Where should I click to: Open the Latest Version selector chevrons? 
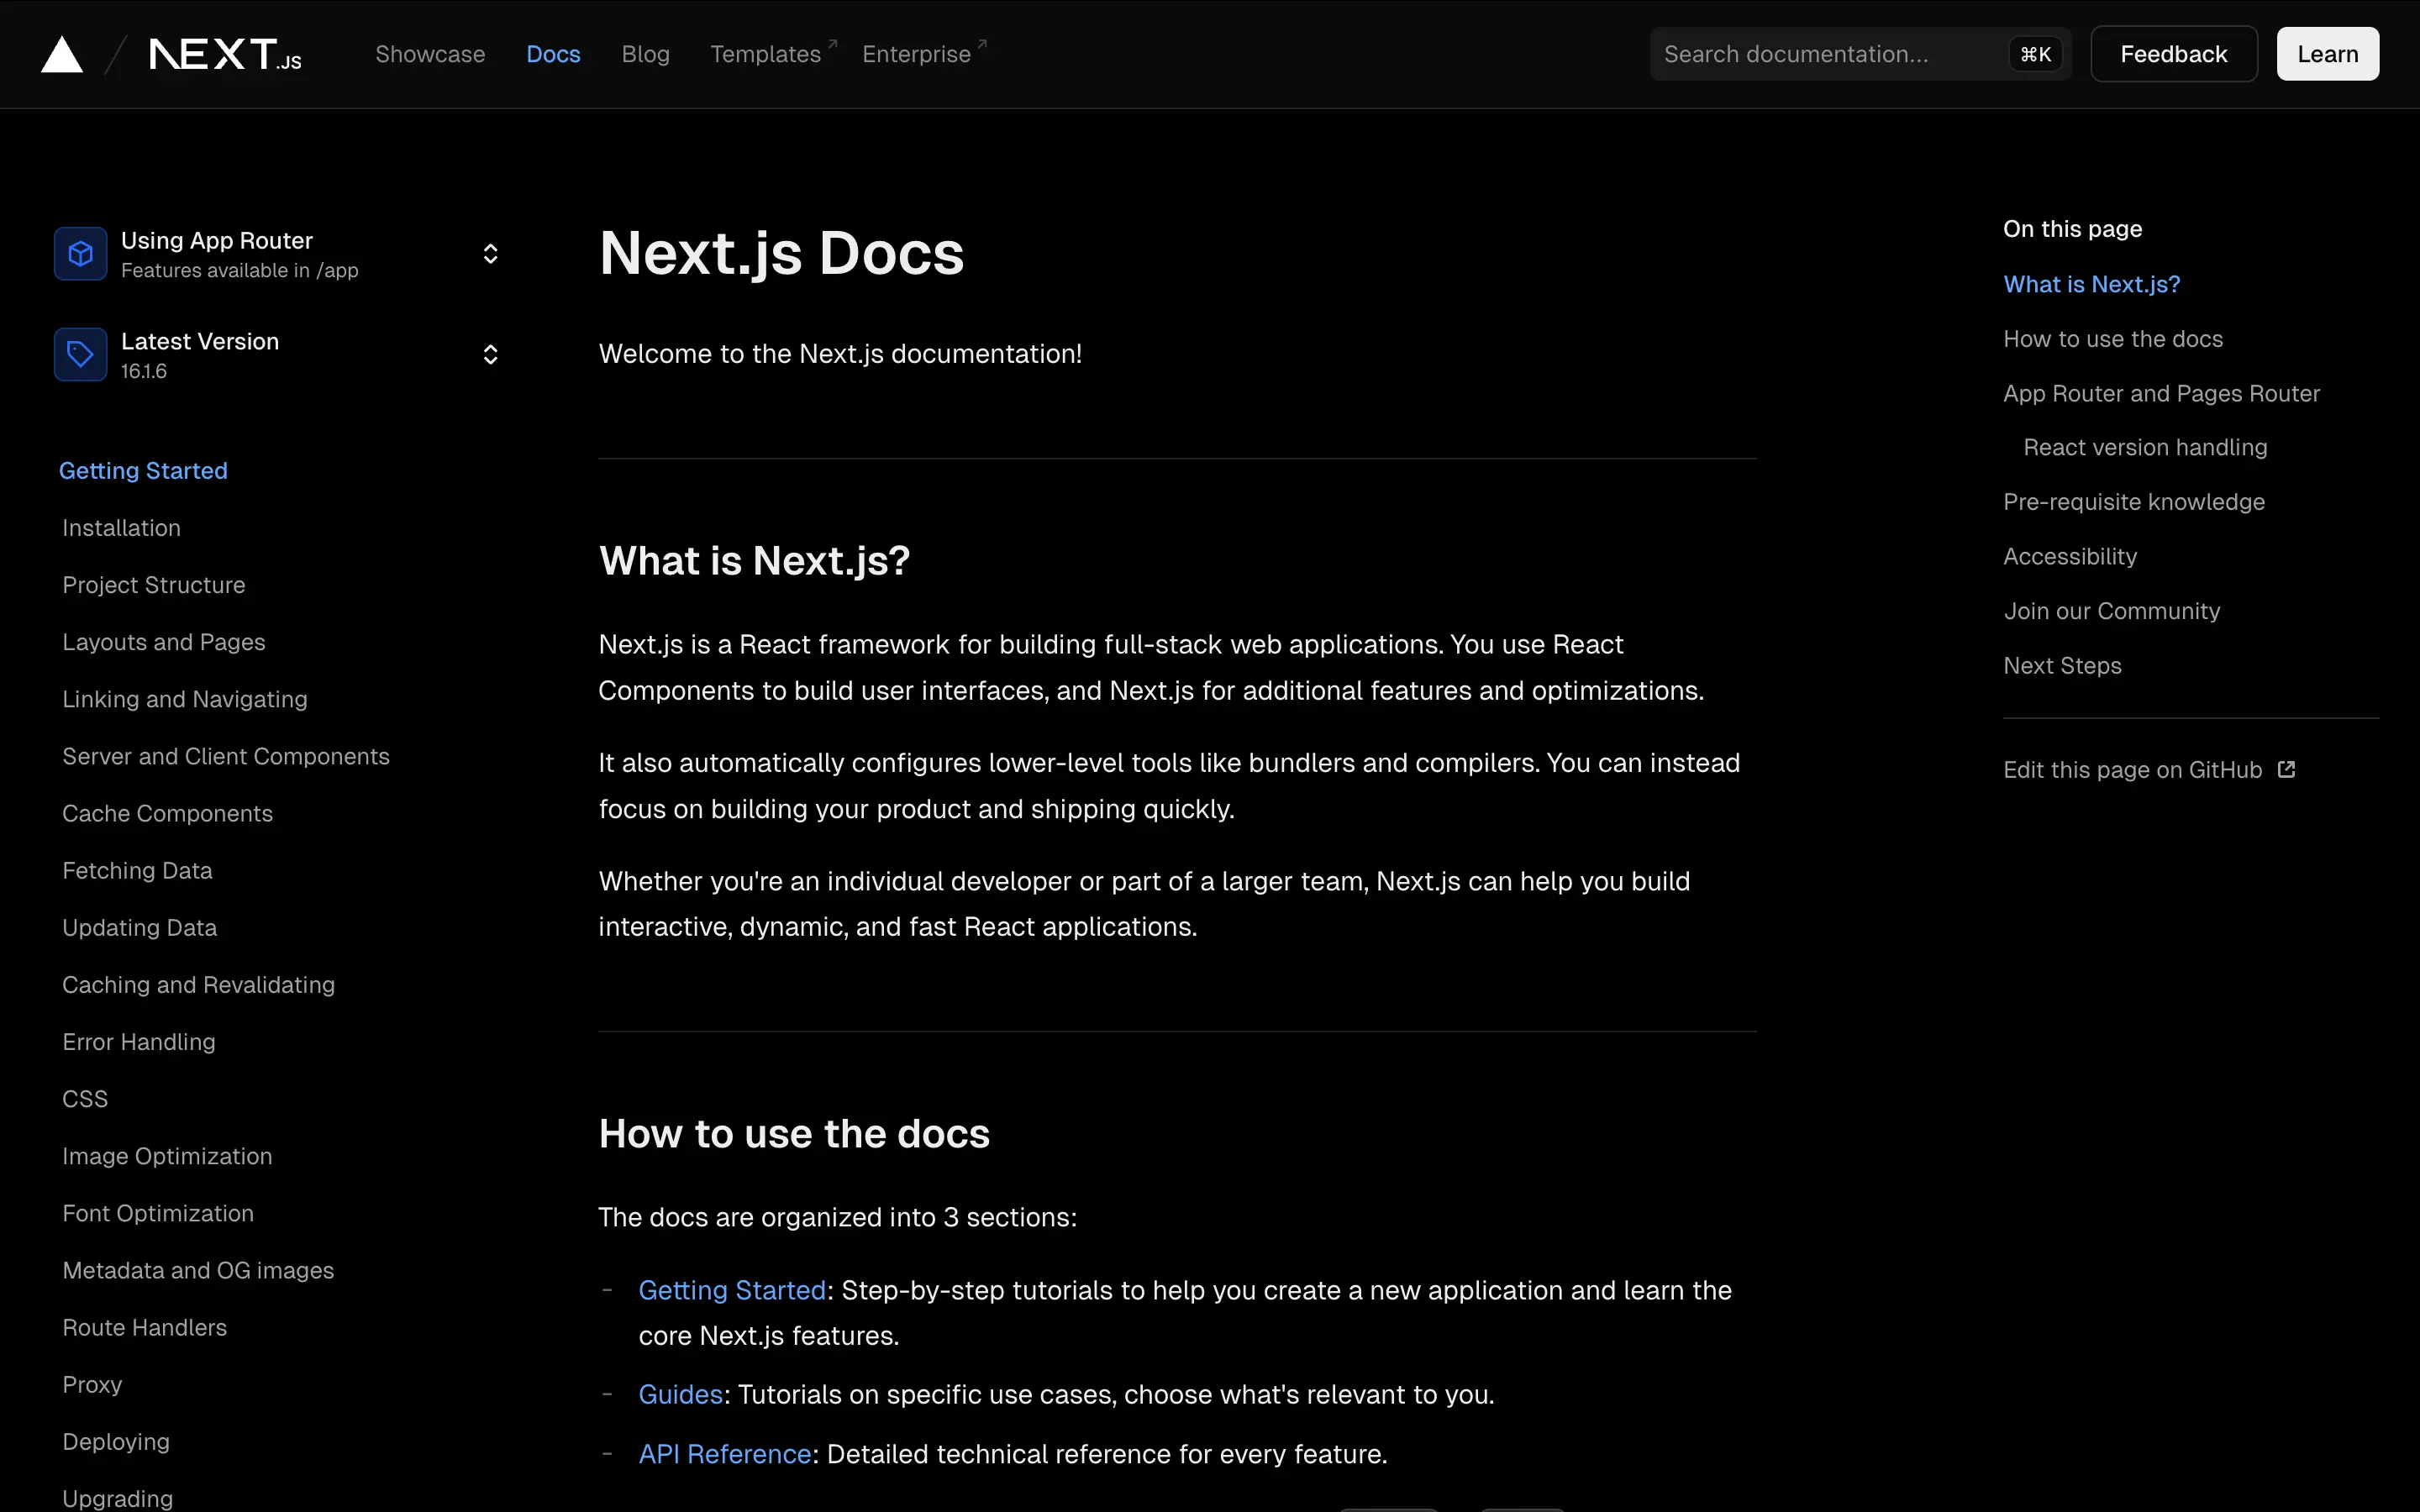pos(490,354)
